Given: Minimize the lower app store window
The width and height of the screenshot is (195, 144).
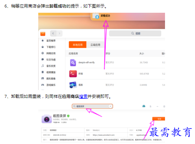Looking at the screenshot, I should click(x=157, y=106).
